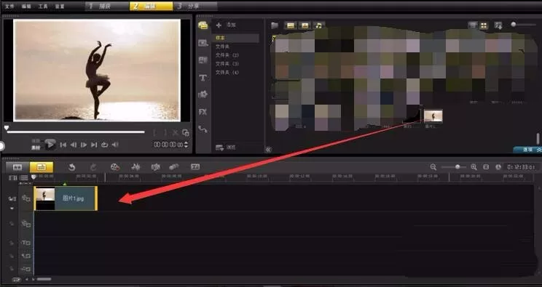
Task: Jump to the start of the clip
Action: [63, 145]
